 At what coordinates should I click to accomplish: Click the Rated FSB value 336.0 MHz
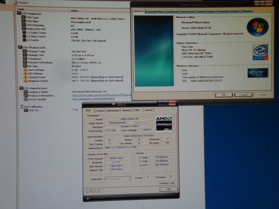pos(116,170)
